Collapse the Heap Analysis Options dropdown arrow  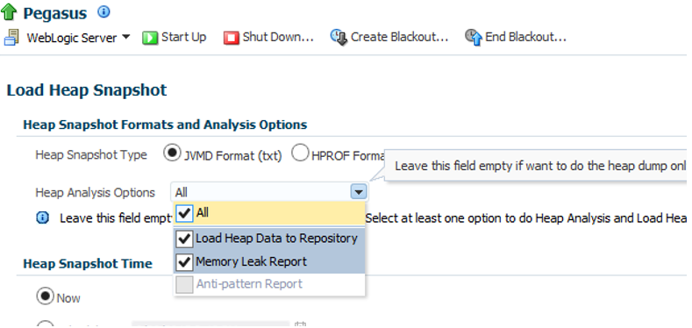coord(359,192)
